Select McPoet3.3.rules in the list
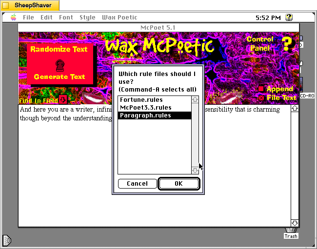This screenshot has height=249, width=317. click(155, 107)
